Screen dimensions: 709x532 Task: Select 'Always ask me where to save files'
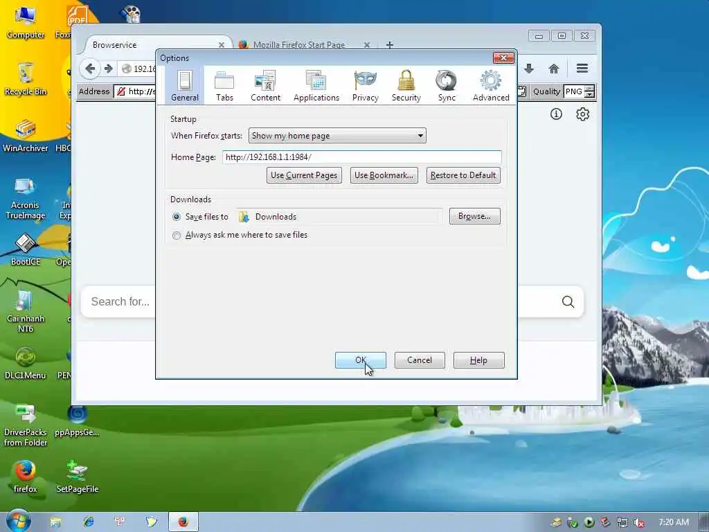coord(177,236)
